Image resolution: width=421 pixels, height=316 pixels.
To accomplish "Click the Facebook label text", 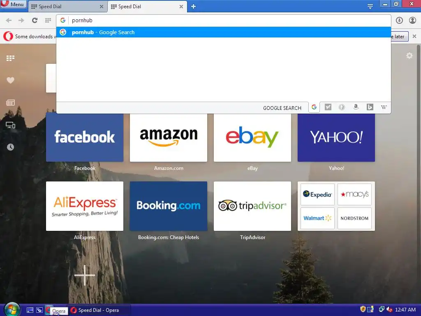I will pyautogui.click(x=85, y=168).
